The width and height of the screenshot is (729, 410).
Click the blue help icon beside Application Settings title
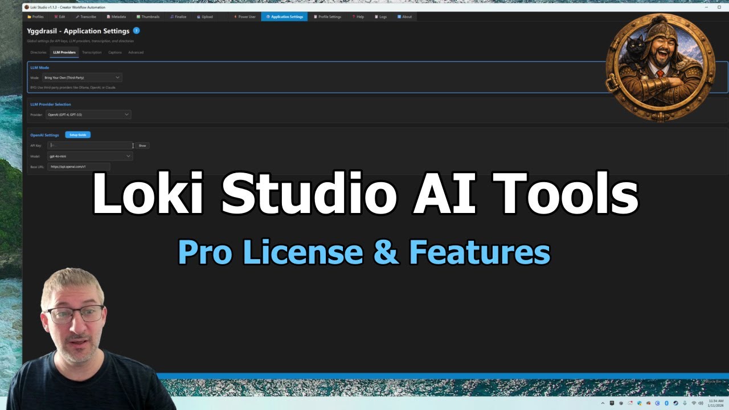click(x=136, y=30)
